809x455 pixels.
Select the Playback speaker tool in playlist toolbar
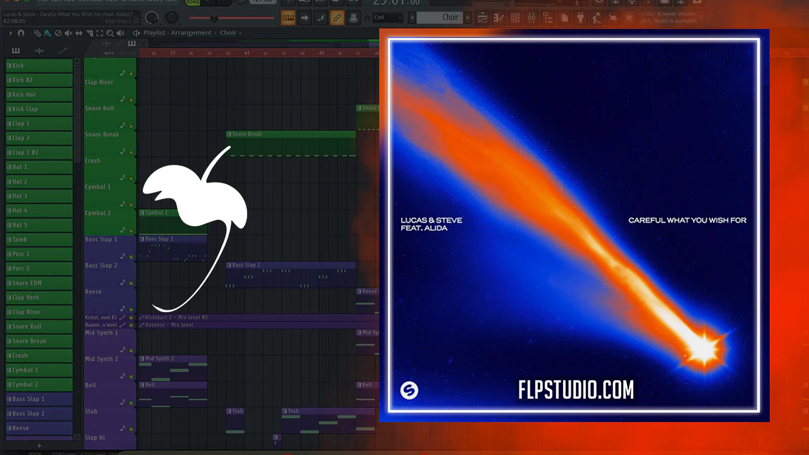click(x=120, y=33)
